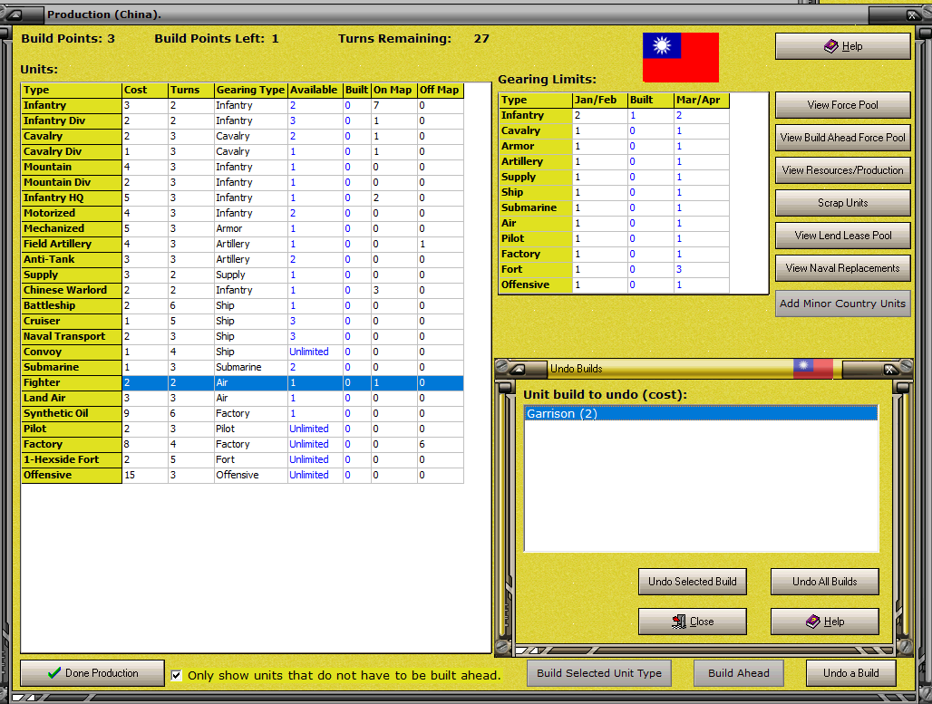Select the Anti-Tank unit row

coord(242,260)
